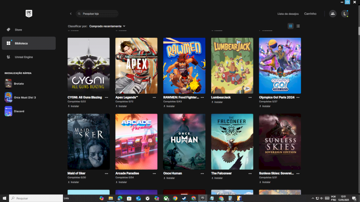Open the friends list icon
Image resolution: width=360 pixels, height=202 pixels.
point(333,14)
